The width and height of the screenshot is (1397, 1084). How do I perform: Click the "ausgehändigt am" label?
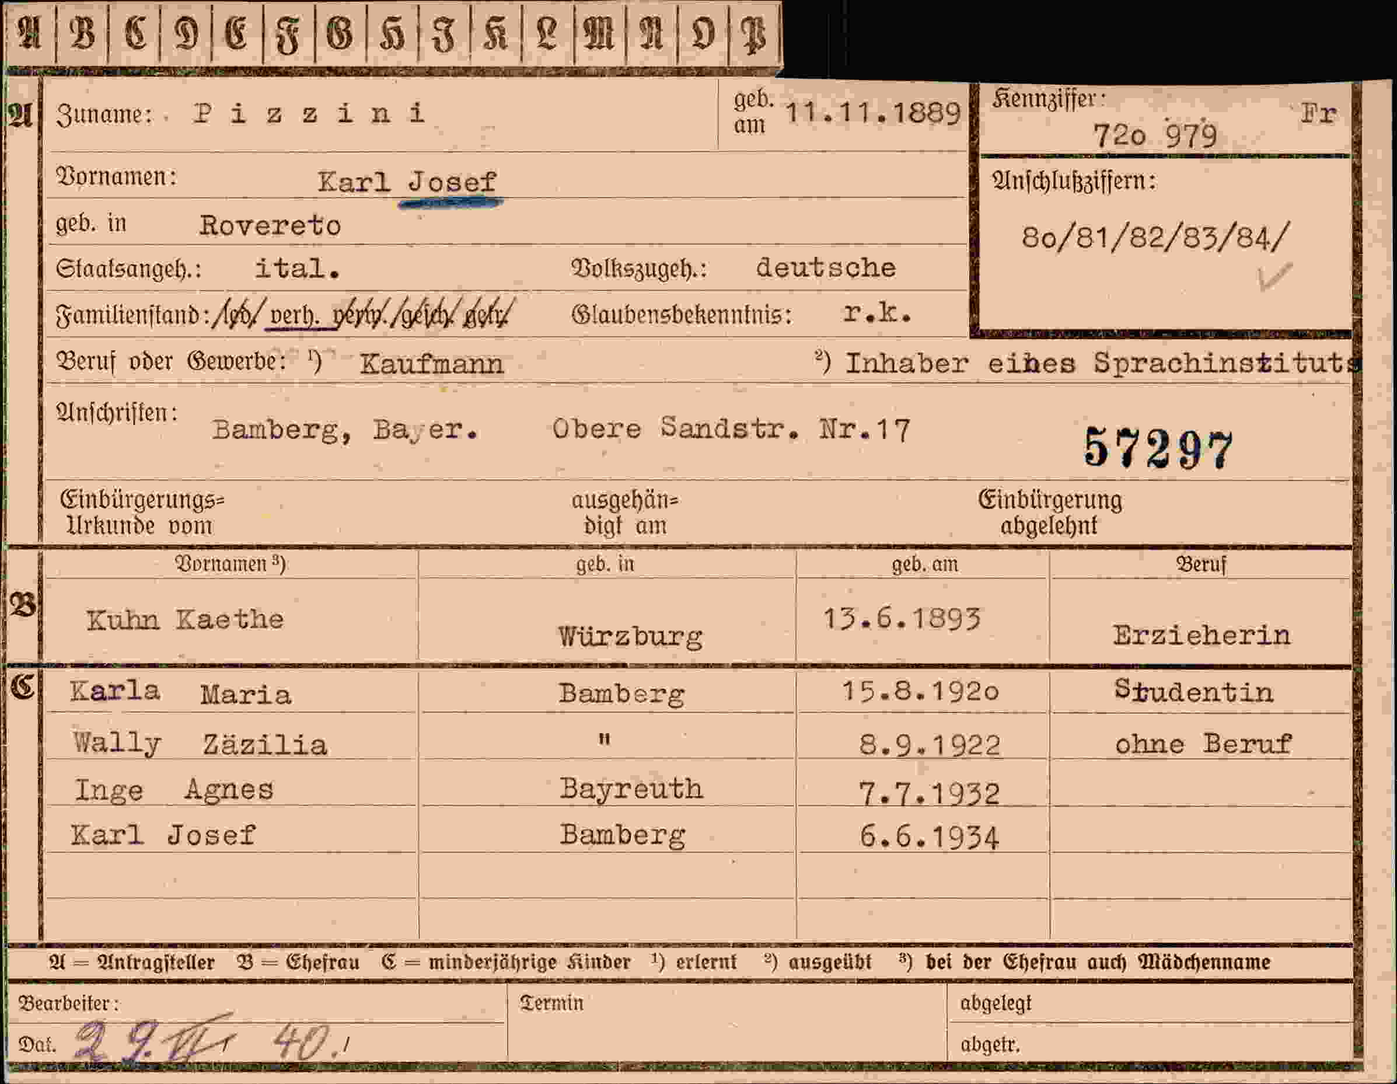[625, 513]
